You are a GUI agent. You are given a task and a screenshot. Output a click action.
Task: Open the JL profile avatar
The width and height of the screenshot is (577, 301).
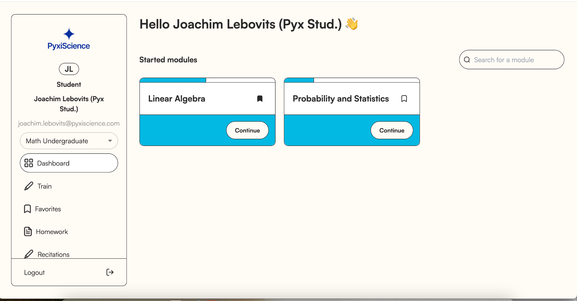69,69
